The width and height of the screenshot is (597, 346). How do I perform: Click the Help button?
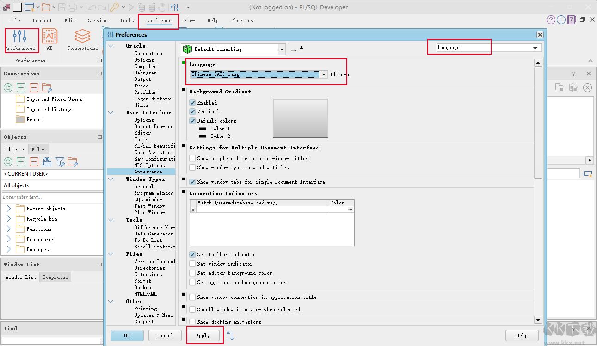(x=521, y=335)
